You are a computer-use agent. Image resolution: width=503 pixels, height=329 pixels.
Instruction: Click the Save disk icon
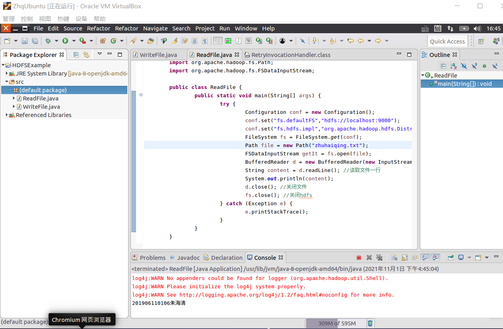click(x=25, y=41)
